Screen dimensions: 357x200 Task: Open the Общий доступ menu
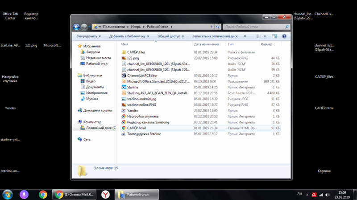point(170,36)
